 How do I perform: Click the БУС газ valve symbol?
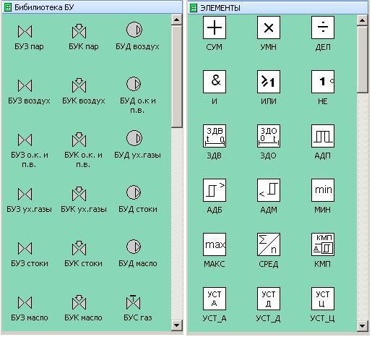pyautogui.click(x=133, y=302)
